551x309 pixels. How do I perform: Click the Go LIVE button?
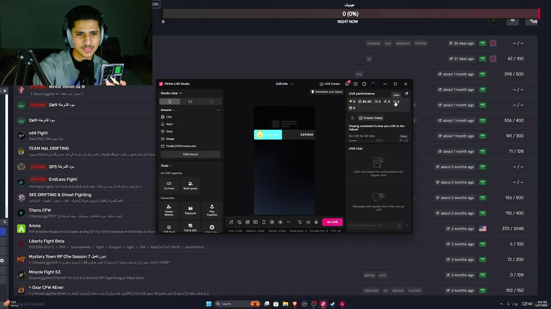pos(332,222)
